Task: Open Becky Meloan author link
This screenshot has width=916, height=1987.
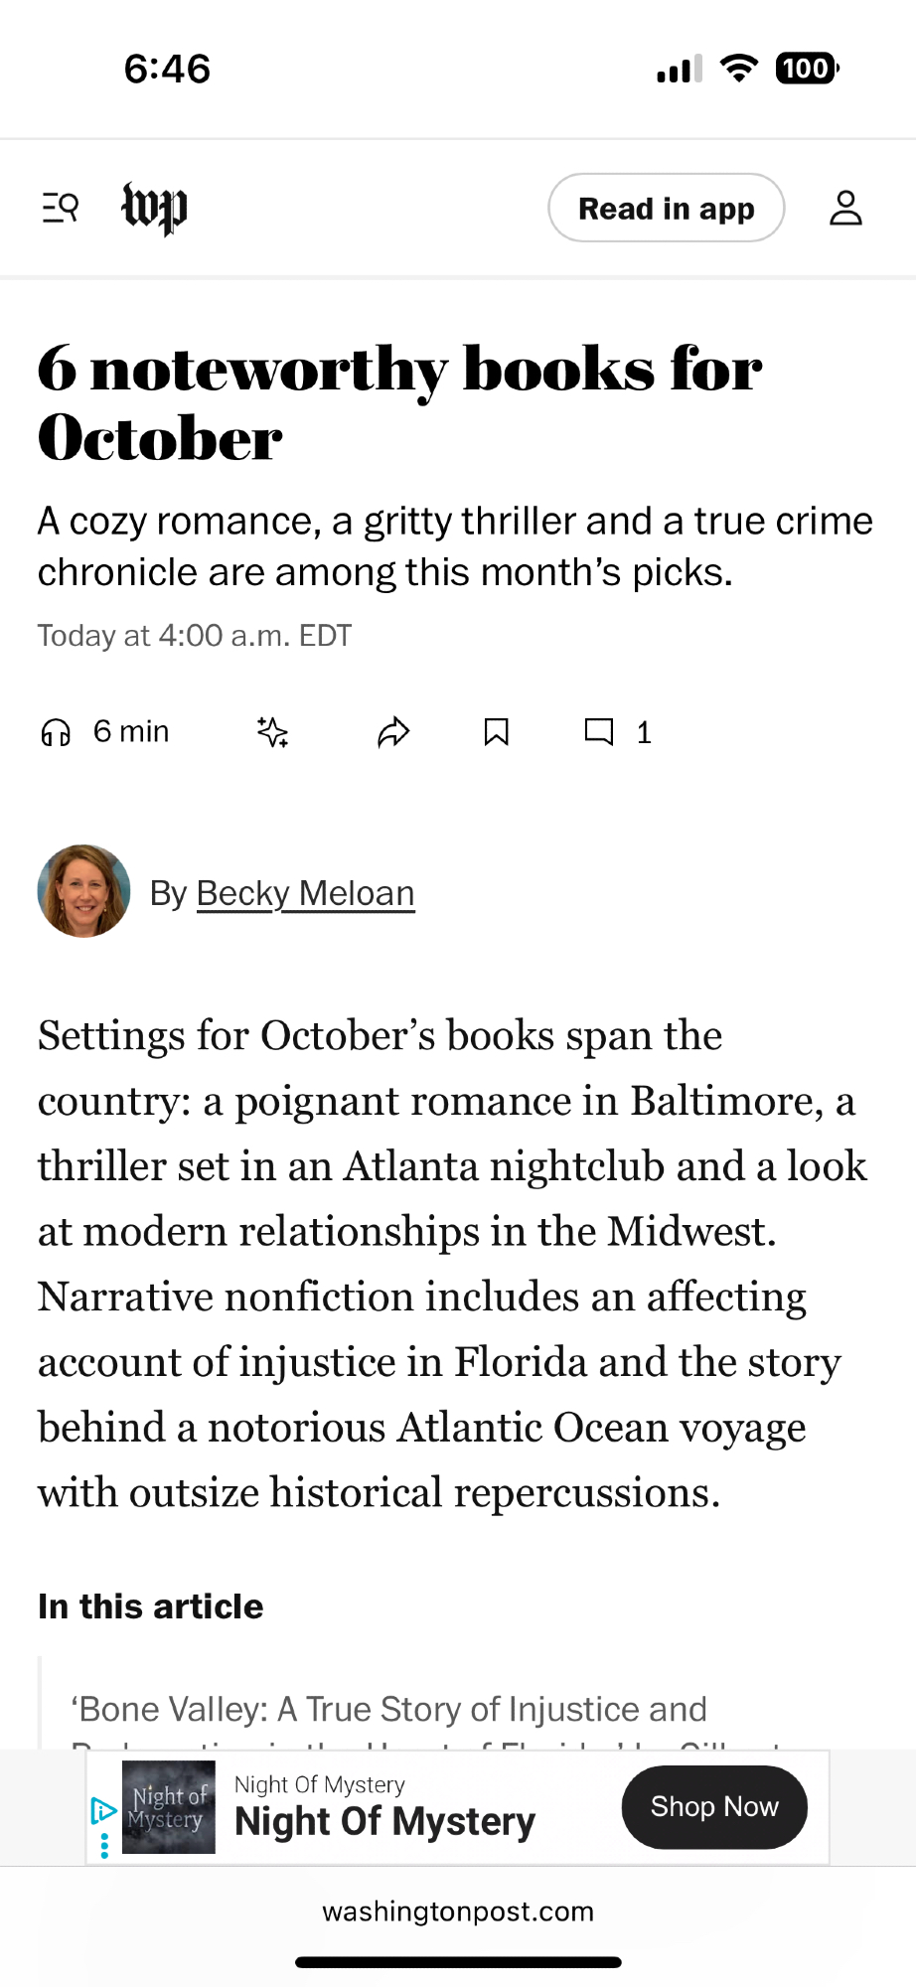Action: pos(305,893)
